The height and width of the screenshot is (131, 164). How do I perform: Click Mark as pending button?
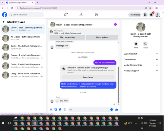click(x=67, y=37)
